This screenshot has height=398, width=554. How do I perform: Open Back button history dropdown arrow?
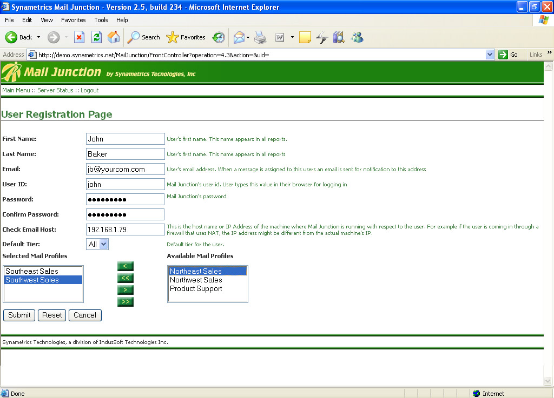tap(38, 37)
